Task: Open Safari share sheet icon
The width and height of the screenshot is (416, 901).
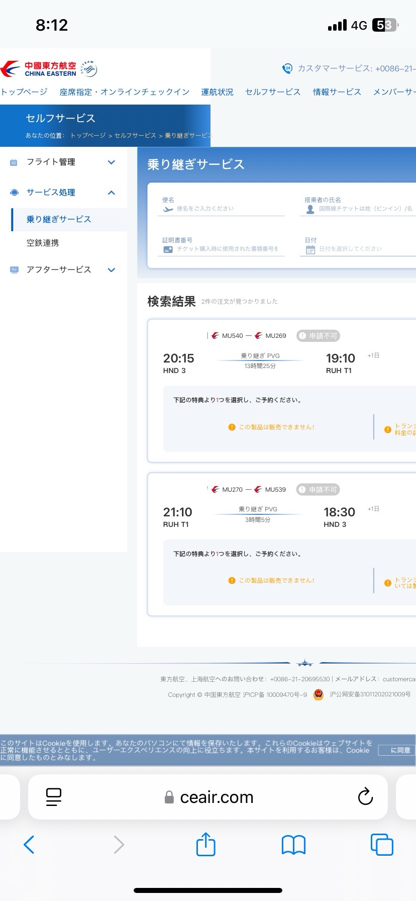Action: pyautogui.click(x=205, y=844)
